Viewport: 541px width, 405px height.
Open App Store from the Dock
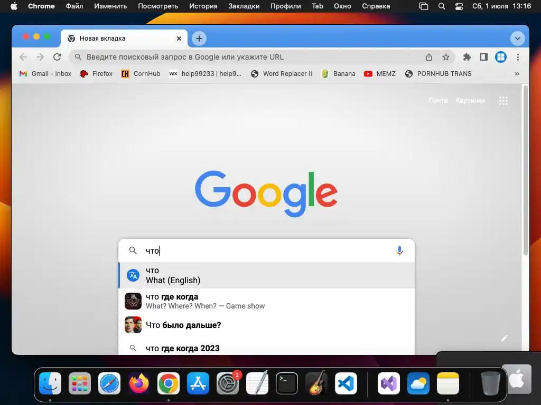point(198,383)
